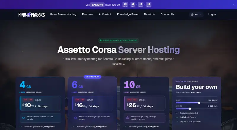Click struck-through price $11.96
This screenshot has width=237, height=130.
point(38,100)
